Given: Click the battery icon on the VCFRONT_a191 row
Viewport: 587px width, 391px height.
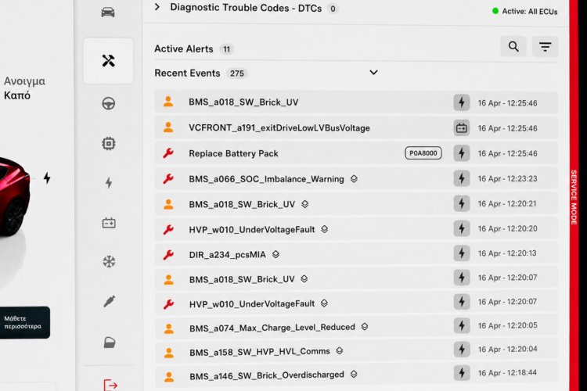Looking at the screenshot, I should click(462, 128).
